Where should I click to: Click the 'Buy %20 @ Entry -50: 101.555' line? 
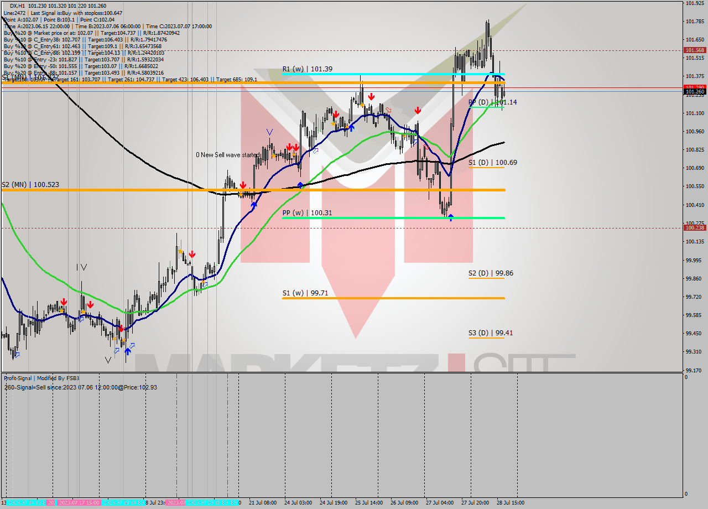pyautogui.click(x=81, y=66)
